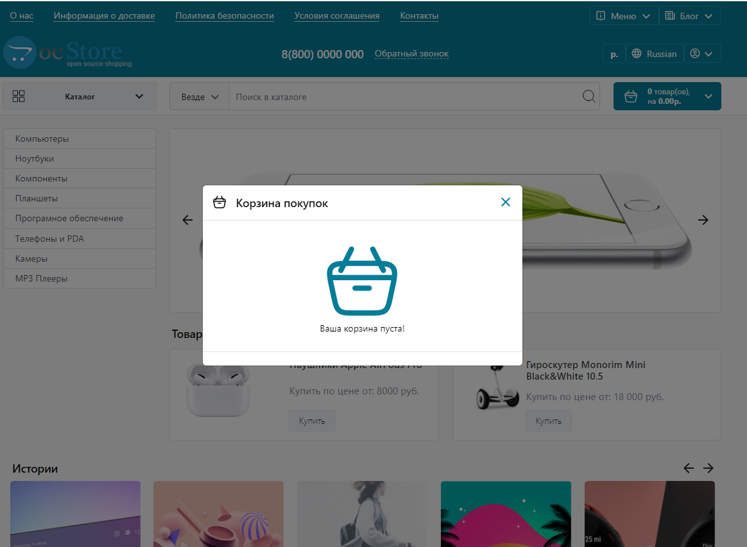Select Телефоны и PDA category
The width and height of the screenshot is (747, 547).
(49, 239)
